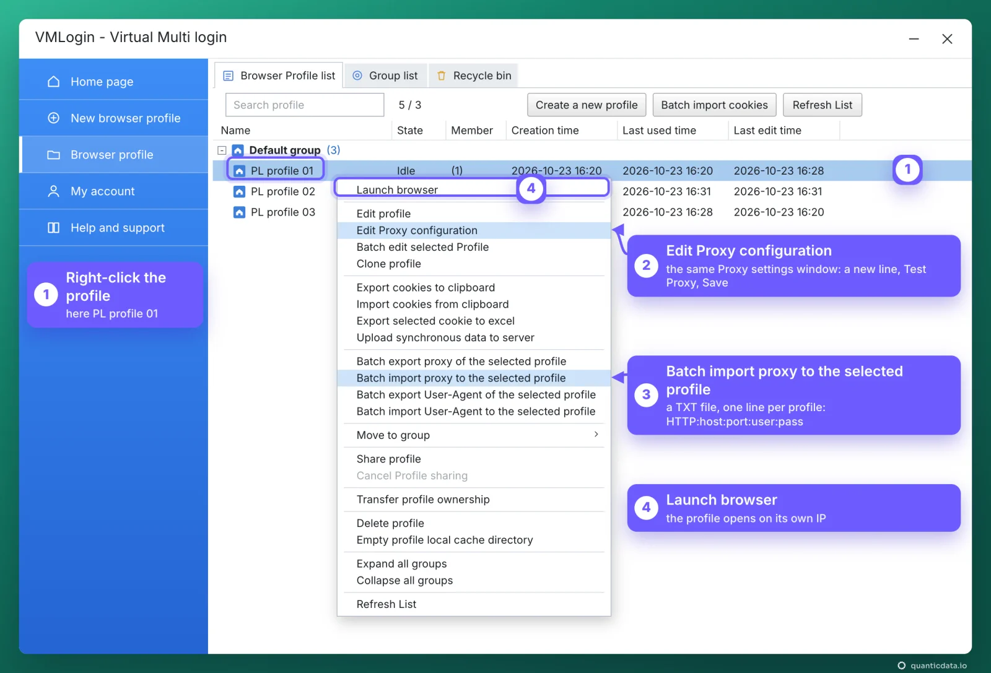This screenshot has width=991, height=673.
Task: Select Edit Proxy configuration menu entry
Action: point(473,230)
